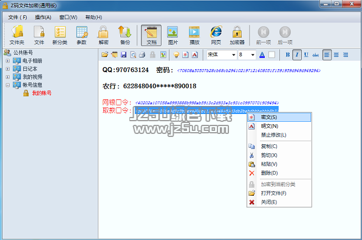Set left text alignment
Viewport: 362px width, 240px height.
tap(327, 55)
